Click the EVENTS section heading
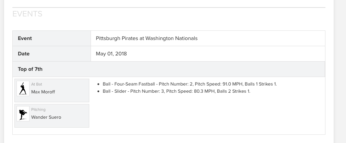This screenshot has width=346, height=143. click(27, 14)
